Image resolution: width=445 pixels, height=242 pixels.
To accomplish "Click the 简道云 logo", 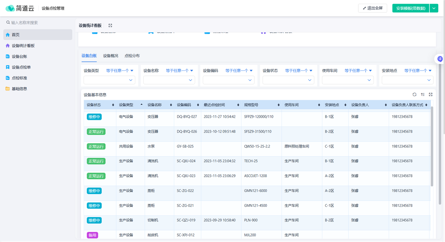I will [x=20, y=8].
